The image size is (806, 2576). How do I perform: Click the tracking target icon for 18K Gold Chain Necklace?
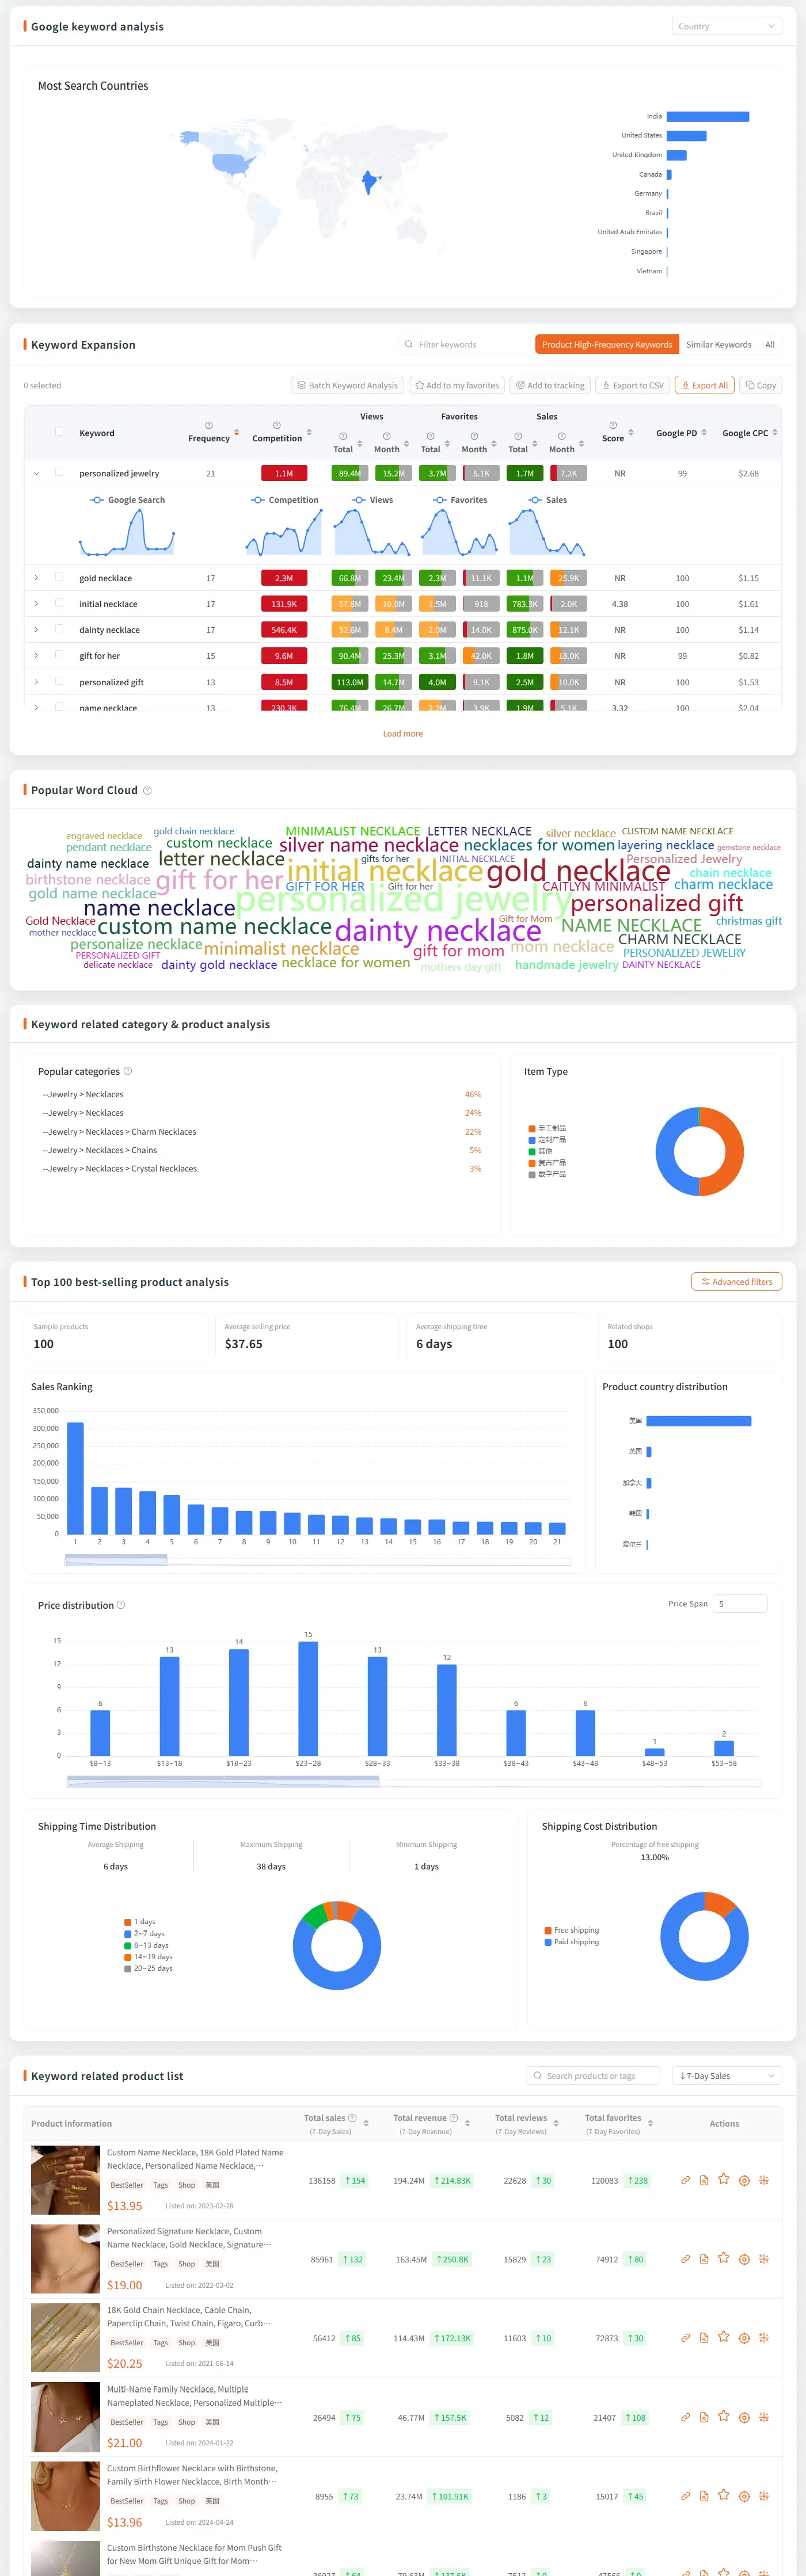click(744, 2338)
